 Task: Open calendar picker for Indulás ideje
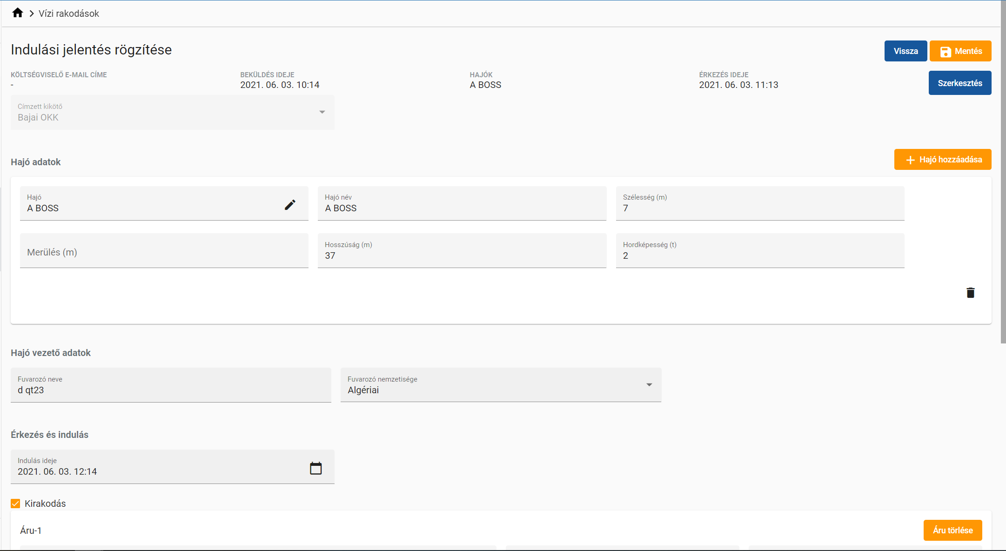pos(315,468)
